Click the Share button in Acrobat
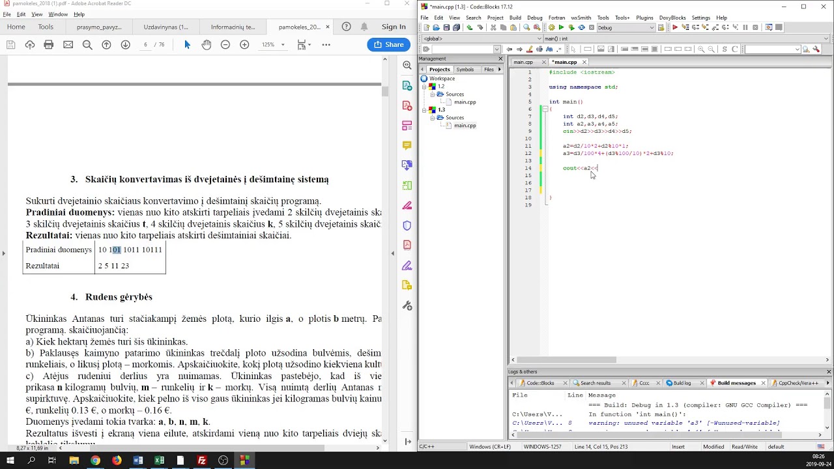Image resolution: width=834 pixels, height=469 pixels. pos(388,44)
